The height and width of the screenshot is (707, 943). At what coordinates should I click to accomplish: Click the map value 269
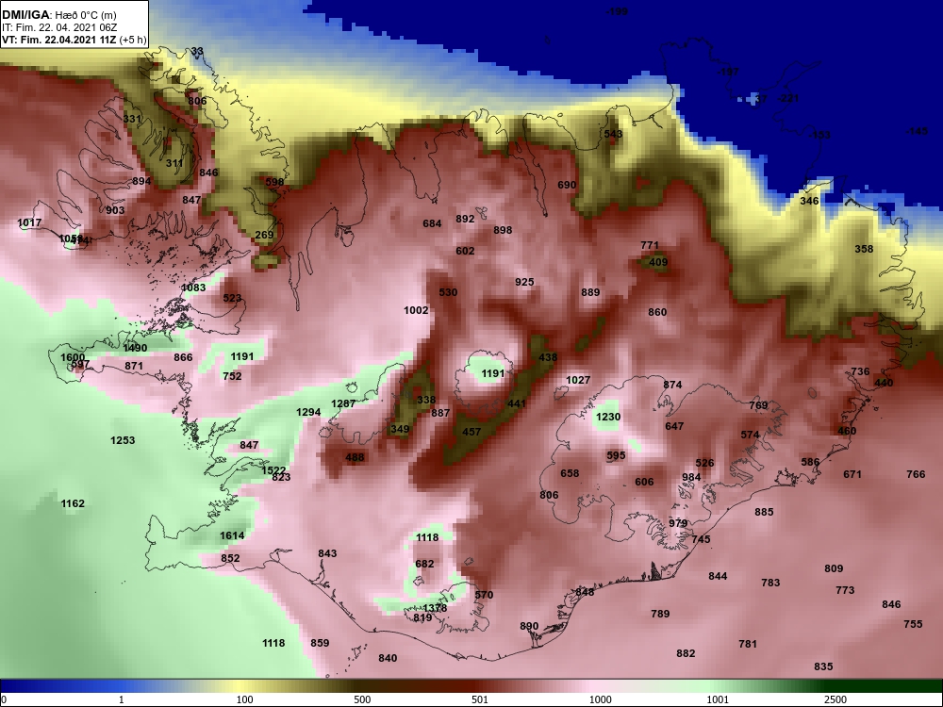264,235
